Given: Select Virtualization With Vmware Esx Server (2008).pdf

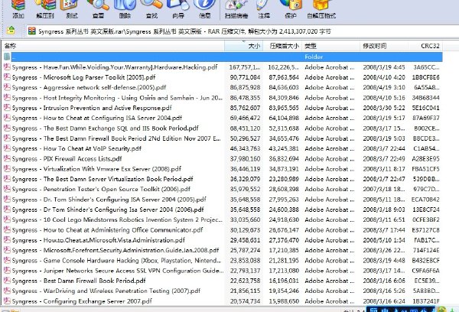Looking at the screenshot, I should tap(222, 169).
